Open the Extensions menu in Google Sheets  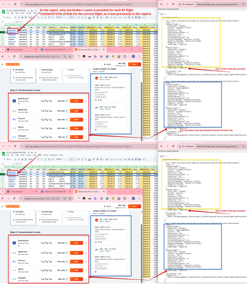coord(54,155)
